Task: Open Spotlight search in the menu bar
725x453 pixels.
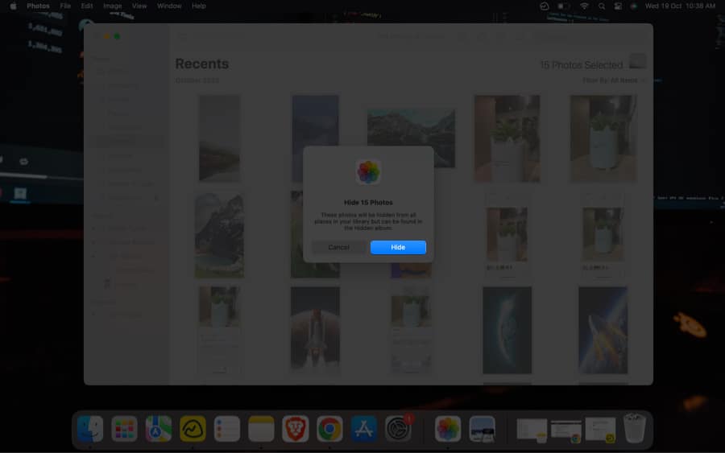Action: [x=602, y=6]
